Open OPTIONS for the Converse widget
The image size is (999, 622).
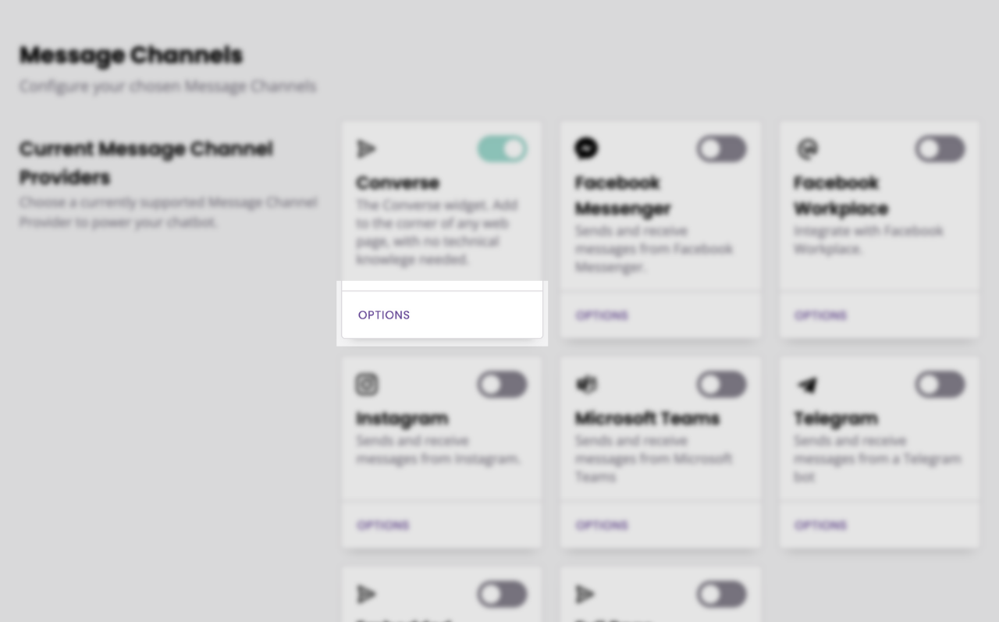pos(384,315)
